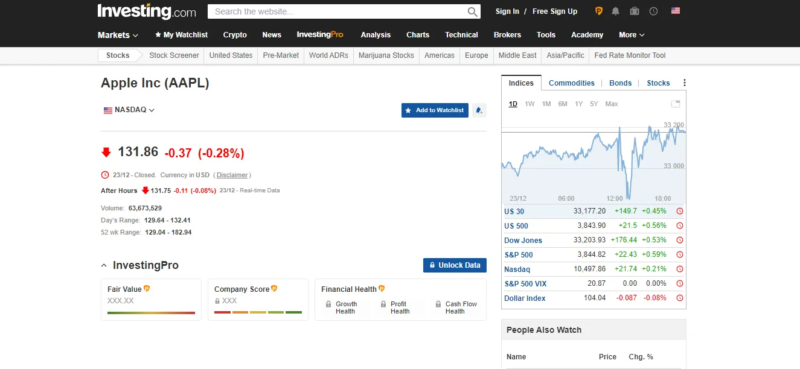Switch to the Commodities tab
The width and height of the screenshot is (800, 369).
pos(571,83)
